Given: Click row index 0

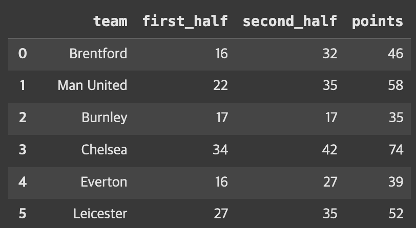Looking at the screenshot, I should coord(23,54).
